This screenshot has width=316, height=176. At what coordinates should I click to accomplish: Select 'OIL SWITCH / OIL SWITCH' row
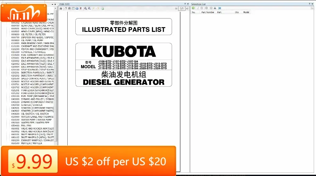(x=30, y=114)
